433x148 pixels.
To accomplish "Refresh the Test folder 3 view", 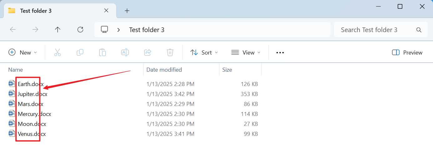I will tap(80, 30).
